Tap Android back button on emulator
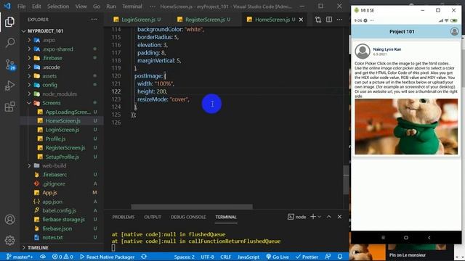This screenshot has width=465, height=261. 429,237
